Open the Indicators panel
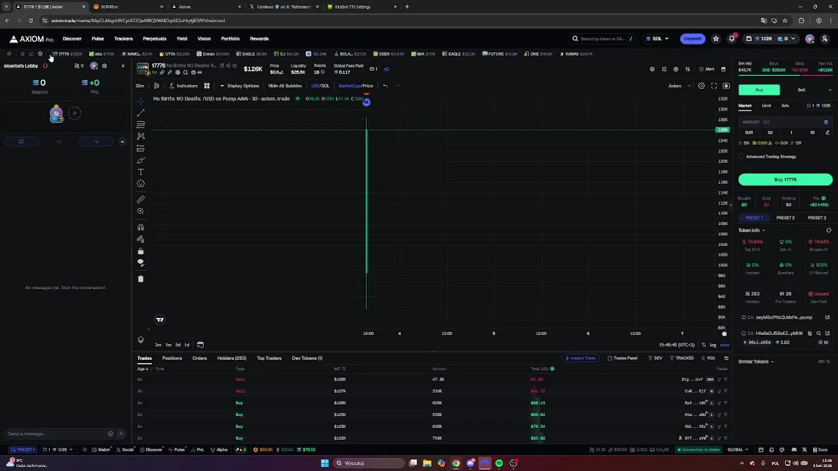The image size is (838, 471). tap(183, 86)
